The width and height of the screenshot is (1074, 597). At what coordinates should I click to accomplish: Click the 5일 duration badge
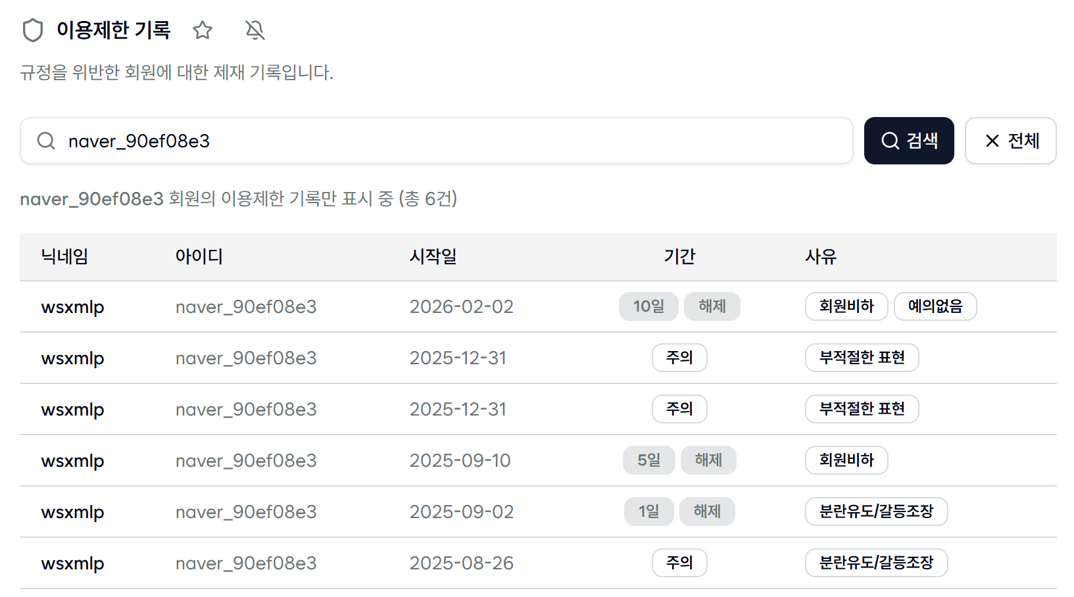[649, 460]
